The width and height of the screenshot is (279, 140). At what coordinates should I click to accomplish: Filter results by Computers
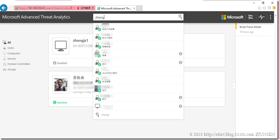(11, 53)
